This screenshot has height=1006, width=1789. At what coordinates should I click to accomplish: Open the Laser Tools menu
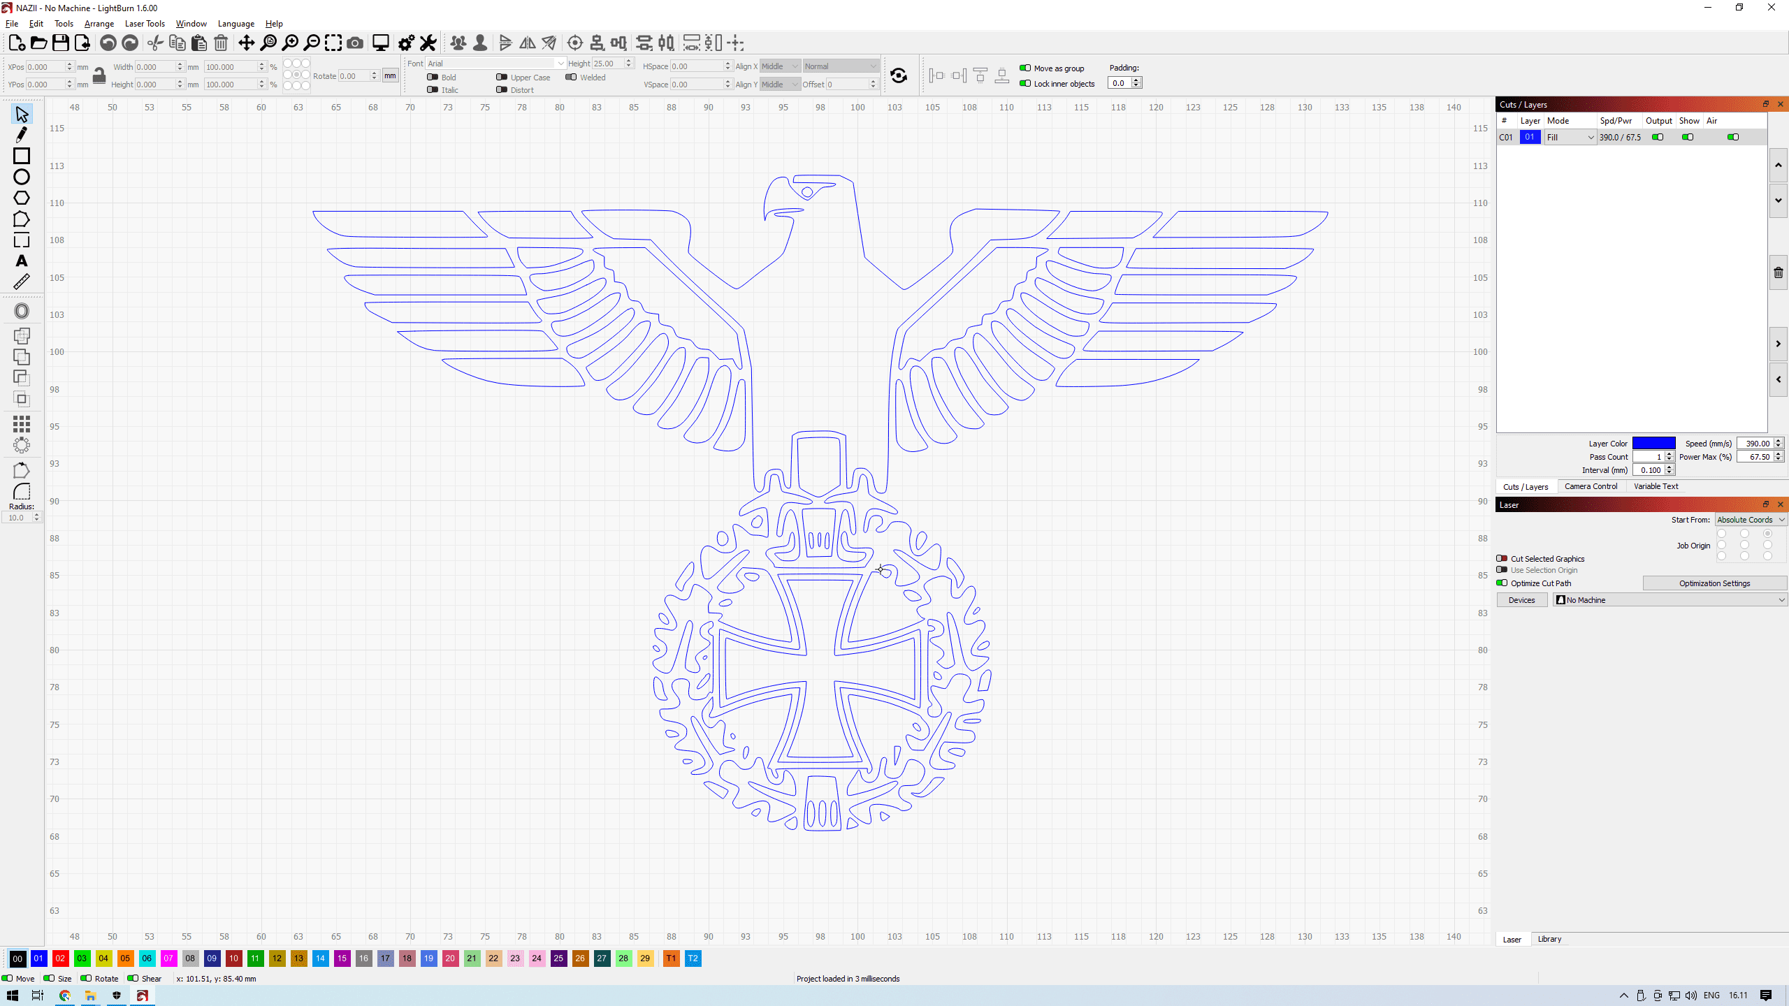[145, 24]
